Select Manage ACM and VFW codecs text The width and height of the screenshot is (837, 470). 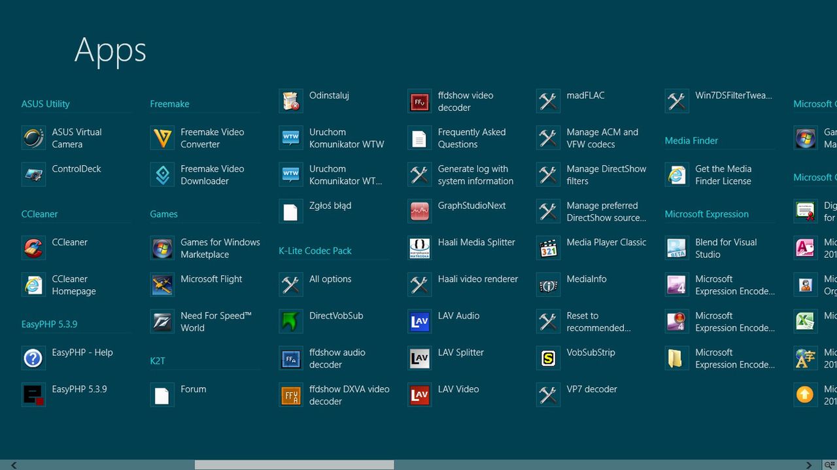(x=602, y=138)
